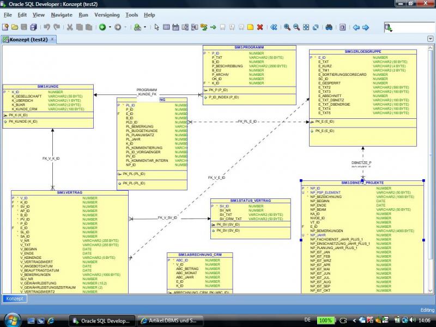Open the SQL worksheet connection dropdown arrow
Screen dimensions: 436x327
(x=144, y=27)
